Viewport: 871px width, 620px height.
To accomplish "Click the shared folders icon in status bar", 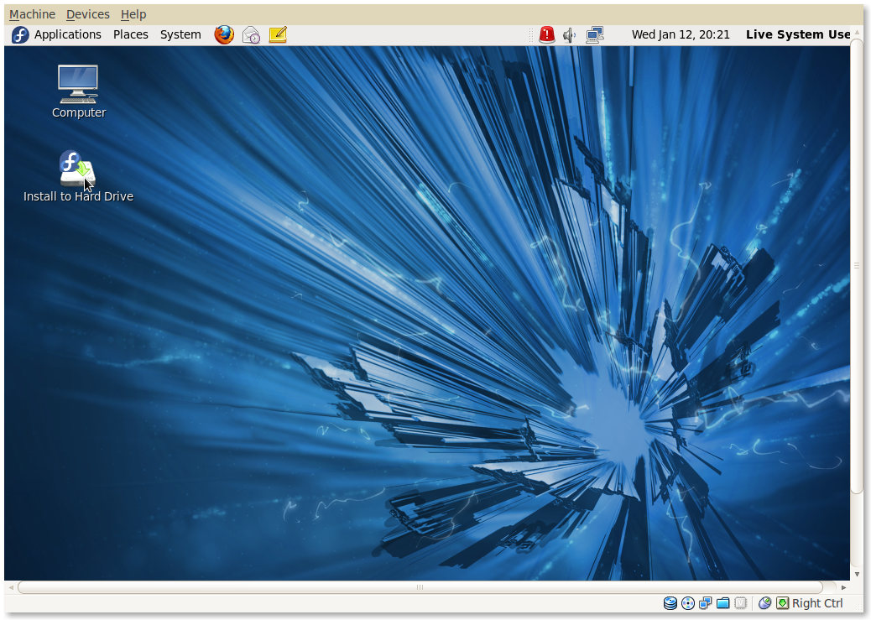I will click(723, 603).
